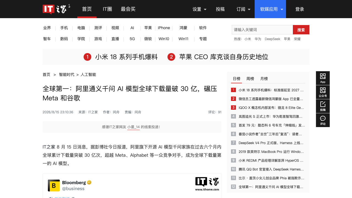
Task: Click 人工智能 in the breadcrumb
Action: (88, 75)
